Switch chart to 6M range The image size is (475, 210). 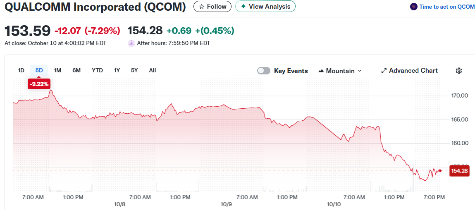[76, 70]
